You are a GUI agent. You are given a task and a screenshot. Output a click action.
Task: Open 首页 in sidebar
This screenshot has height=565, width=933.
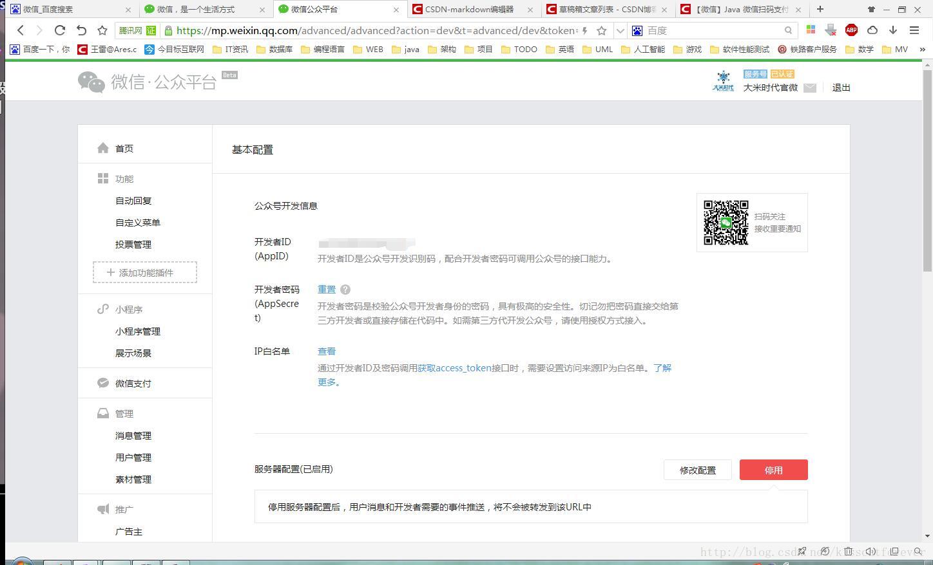(124, 149)
